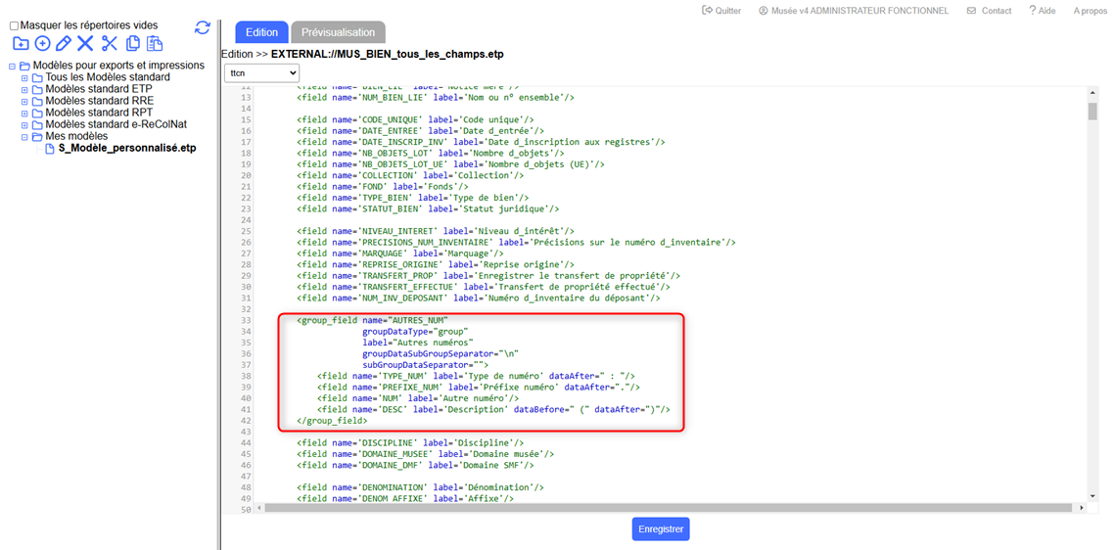Toggle 'Masquer les répertoires vides' checkbox
This screenshot has width=1114, height=550.
[15, 26]
